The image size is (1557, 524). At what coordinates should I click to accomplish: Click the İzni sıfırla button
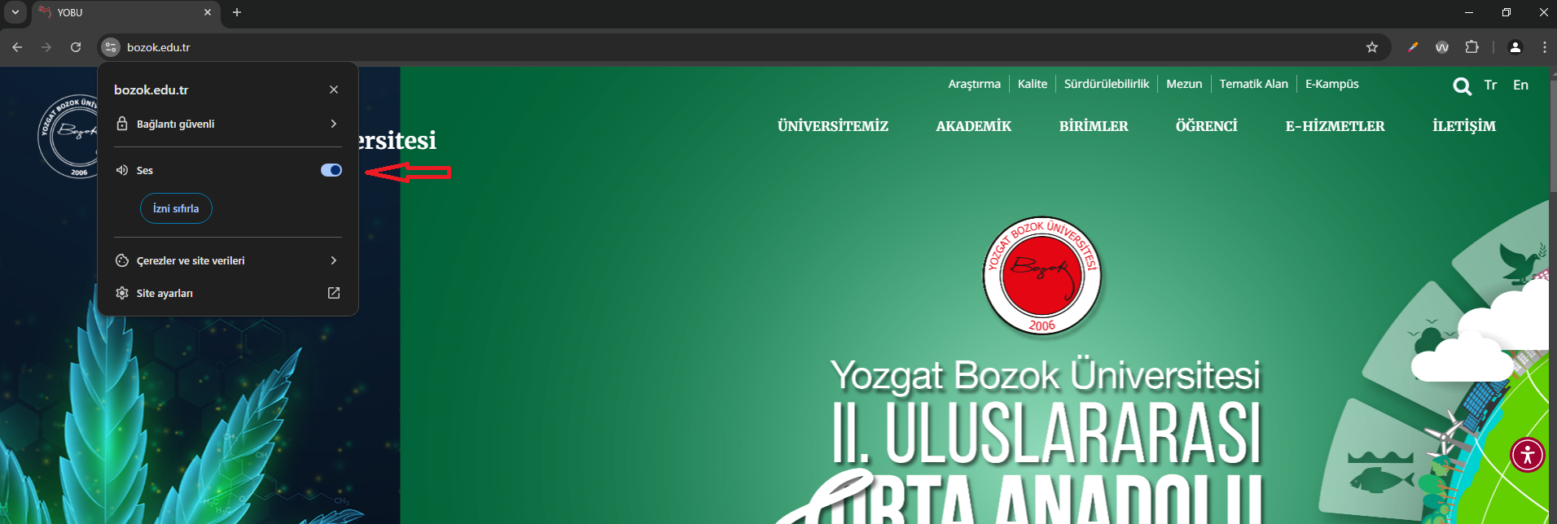176,208
